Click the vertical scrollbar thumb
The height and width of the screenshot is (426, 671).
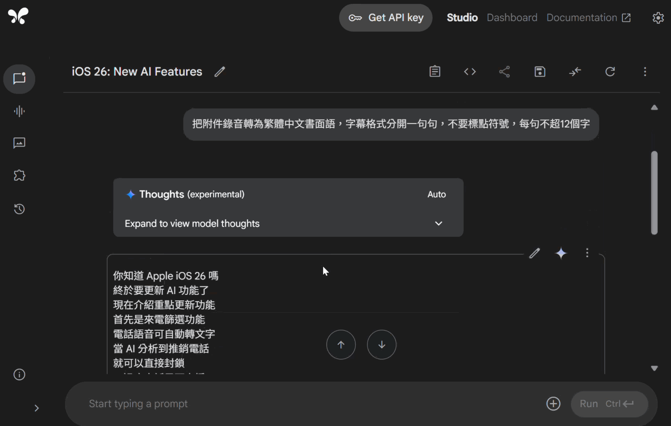(x=655, y=193)
